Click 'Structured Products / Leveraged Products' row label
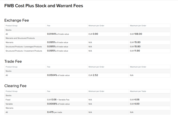Image resolution: width=178 pixels, height=119 pixels. pos(24,47)
